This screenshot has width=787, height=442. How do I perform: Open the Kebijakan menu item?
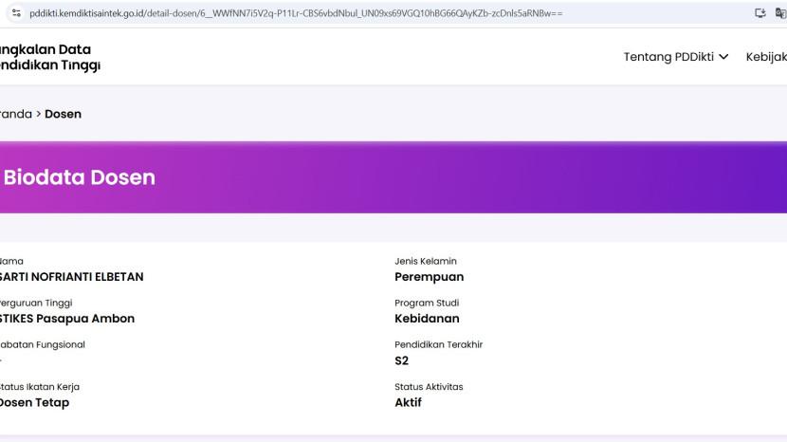766,57
